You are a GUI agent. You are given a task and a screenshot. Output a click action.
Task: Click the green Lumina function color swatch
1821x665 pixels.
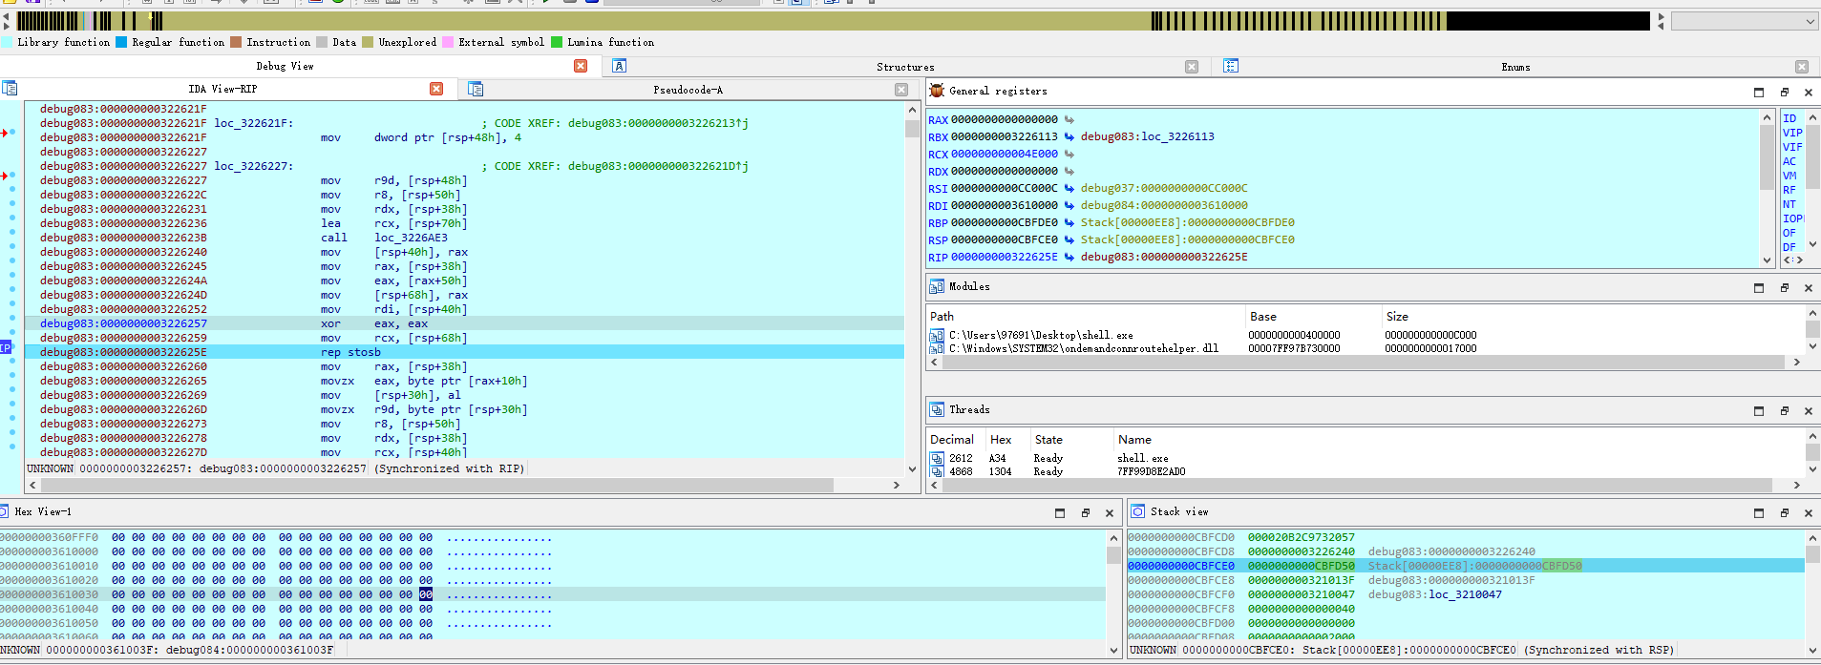[x=557, y=42]
